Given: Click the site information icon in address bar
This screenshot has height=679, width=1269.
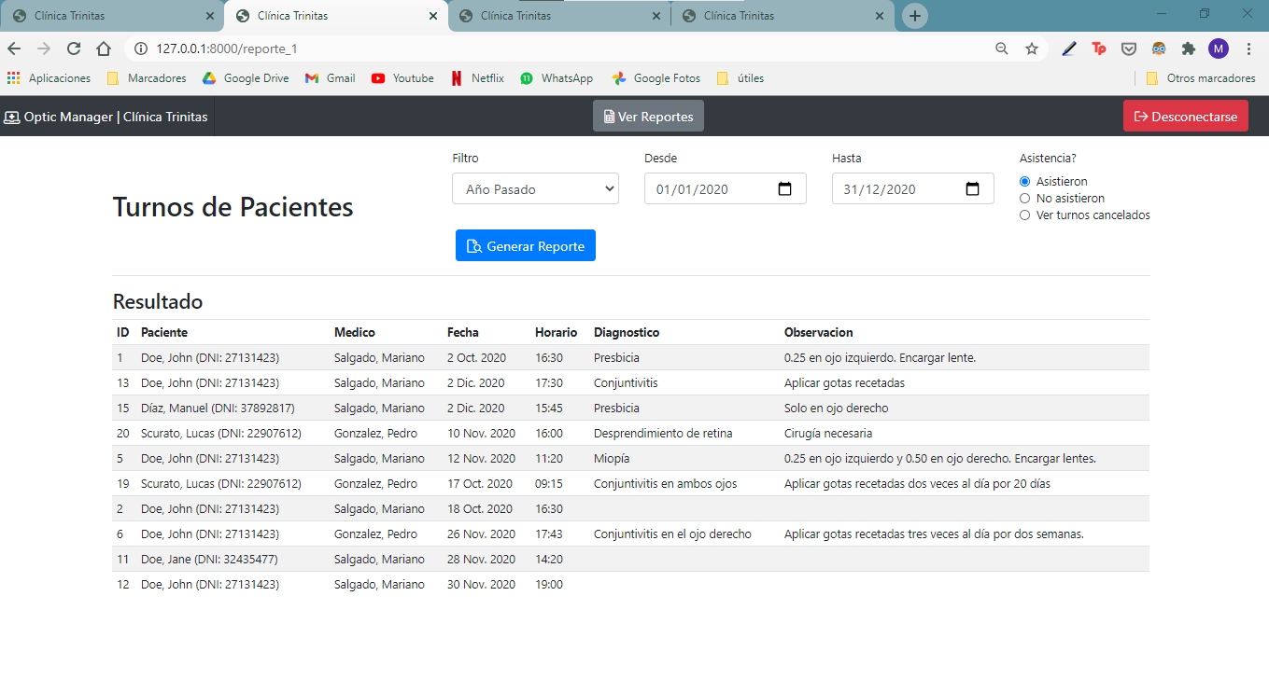Looking at the screenshot, I should (141, 48).
